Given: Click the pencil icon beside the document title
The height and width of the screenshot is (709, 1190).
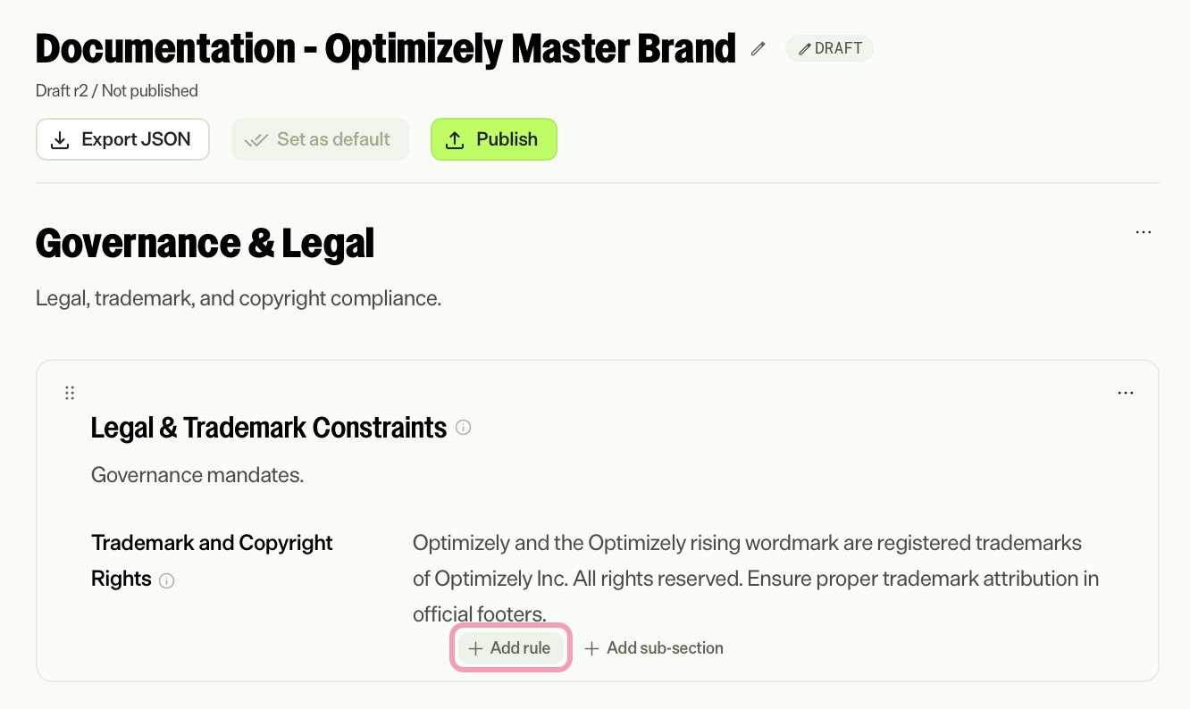Looking at the screenshot, I should point(758,49).
